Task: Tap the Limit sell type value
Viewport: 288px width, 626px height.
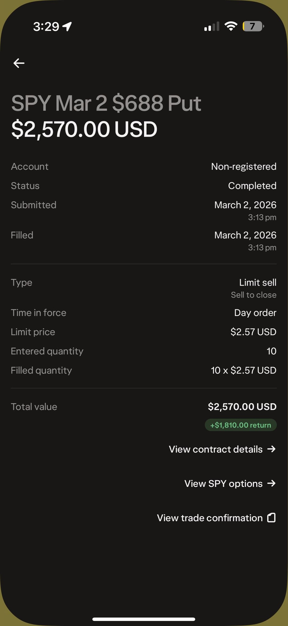Action: [258, 282]
